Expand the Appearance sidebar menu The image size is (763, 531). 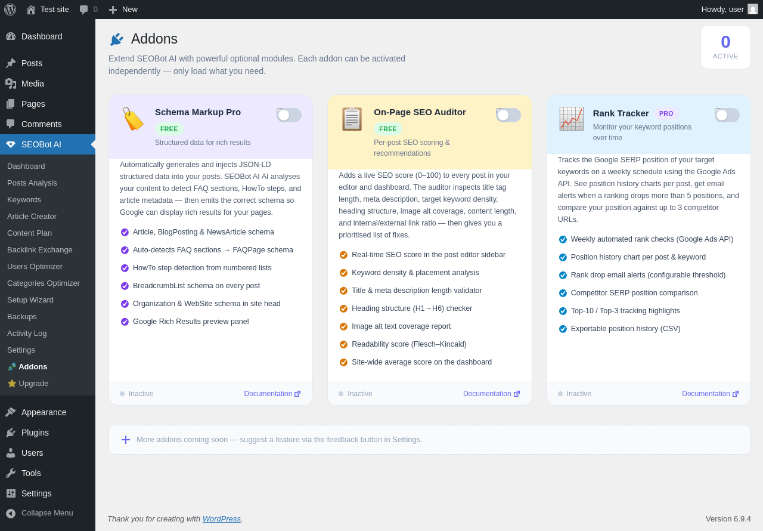pos(44,412)
